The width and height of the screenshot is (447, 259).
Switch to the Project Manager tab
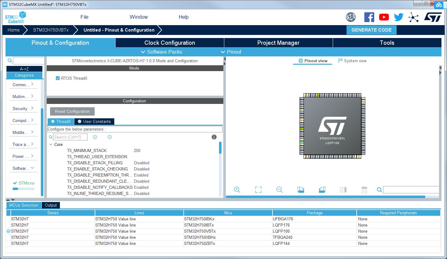point(278,43)
